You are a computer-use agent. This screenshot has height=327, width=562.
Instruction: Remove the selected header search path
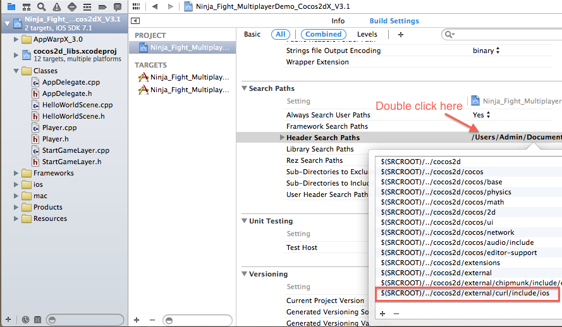point(396,313)
